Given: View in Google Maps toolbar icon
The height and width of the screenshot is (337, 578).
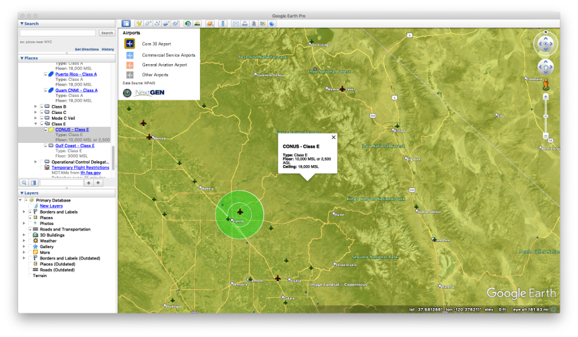Looking at the screenshot, I should [x=263, y=24].
